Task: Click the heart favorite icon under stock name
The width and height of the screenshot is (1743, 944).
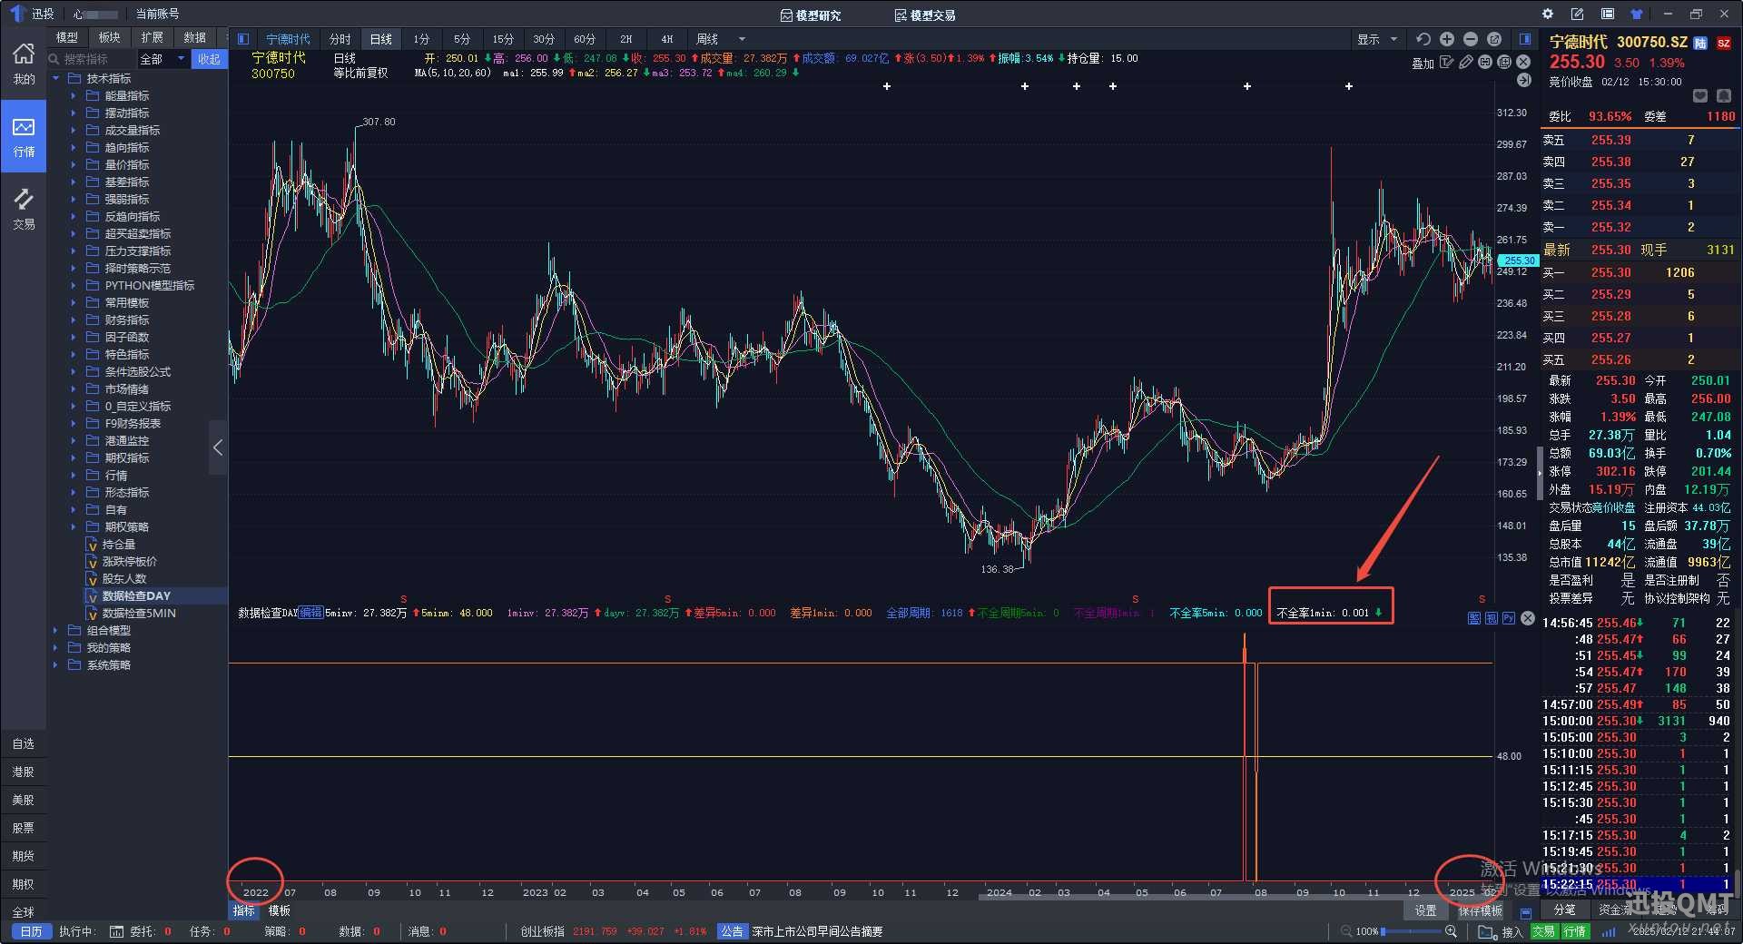Action: coord(1700,96)
